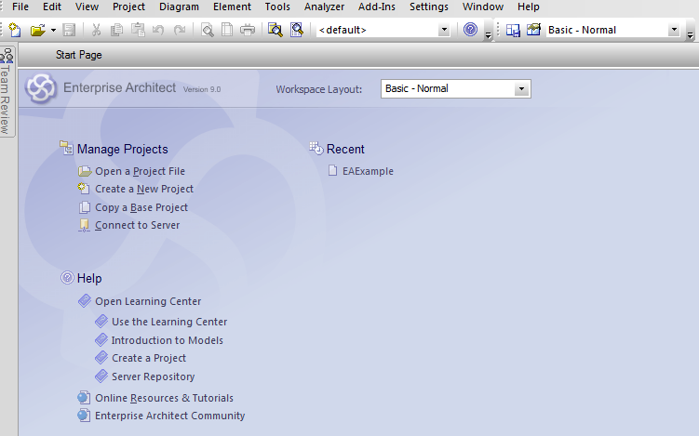699x436 pixels.
Task: Click the Find in Project icon
Action: [x=276, y=30]
